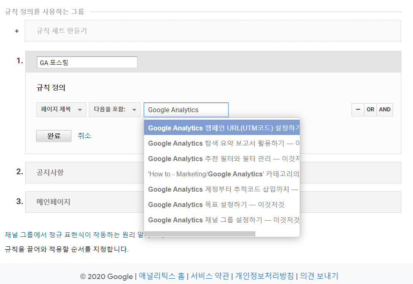This screenshot has width=413, height=284.
Task: Add an AND condition
Action: tap(384, 110)
